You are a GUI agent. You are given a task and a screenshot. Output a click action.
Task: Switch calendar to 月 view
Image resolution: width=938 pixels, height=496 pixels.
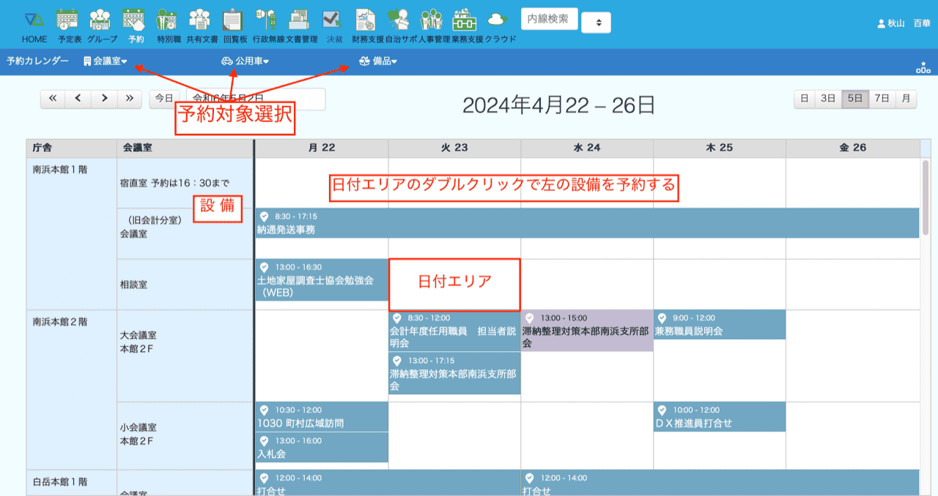906,99
